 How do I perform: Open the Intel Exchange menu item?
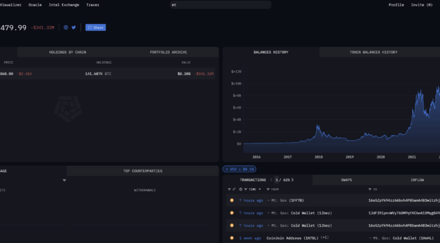point(64,5)
